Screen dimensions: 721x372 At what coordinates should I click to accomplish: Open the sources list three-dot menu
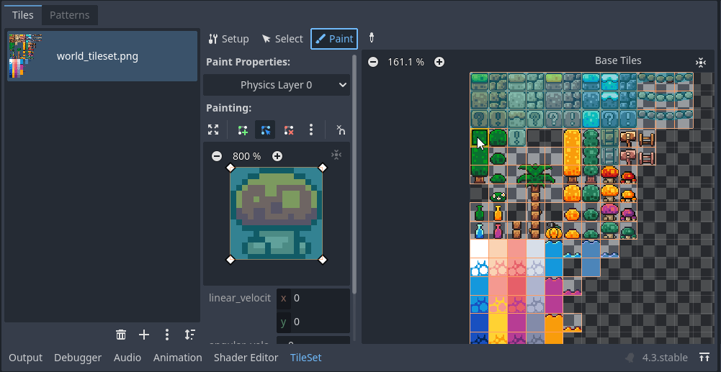[167, 335]
